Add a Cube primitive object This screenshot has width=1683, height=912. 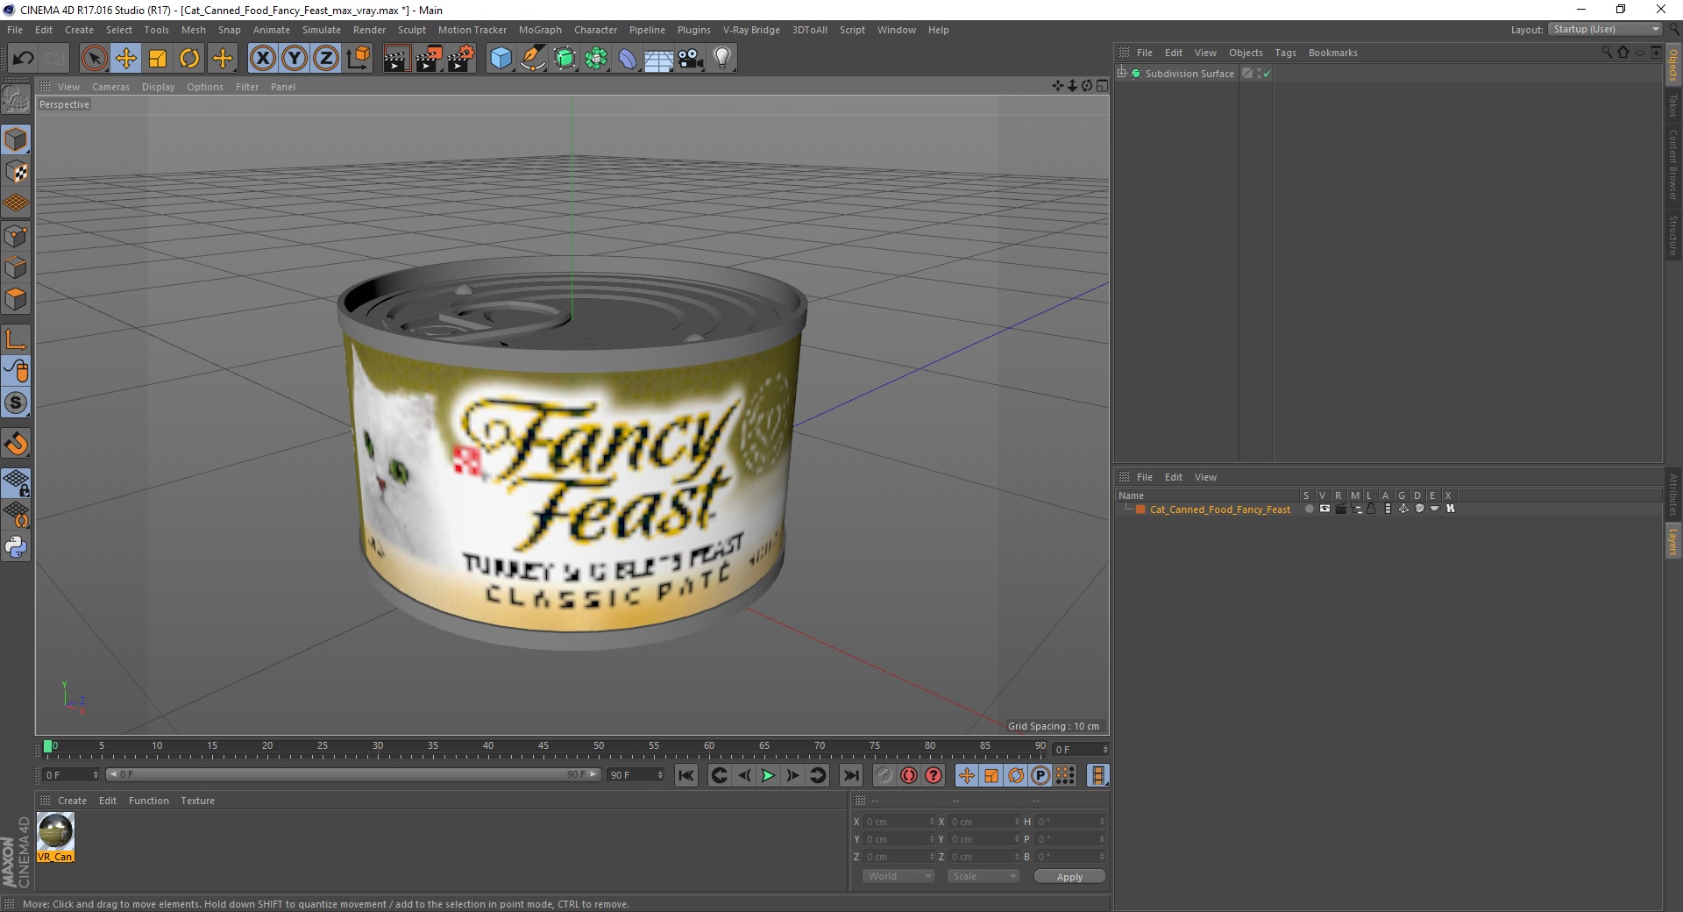click(x=501, y=59)
